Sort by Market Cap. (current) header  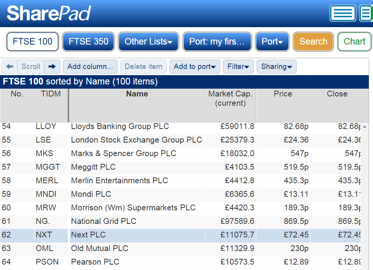(230, 105)
